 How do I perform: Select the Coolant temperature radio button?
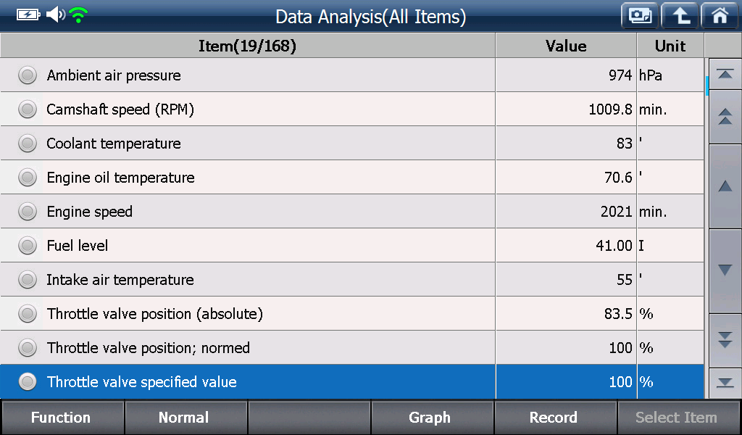[x=28, y=144]
